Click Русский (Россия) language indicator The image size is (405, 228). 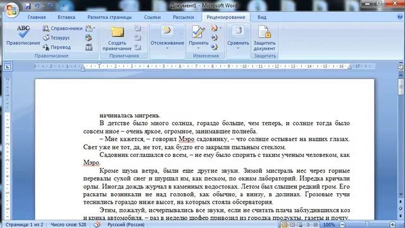tap(126, 225)
